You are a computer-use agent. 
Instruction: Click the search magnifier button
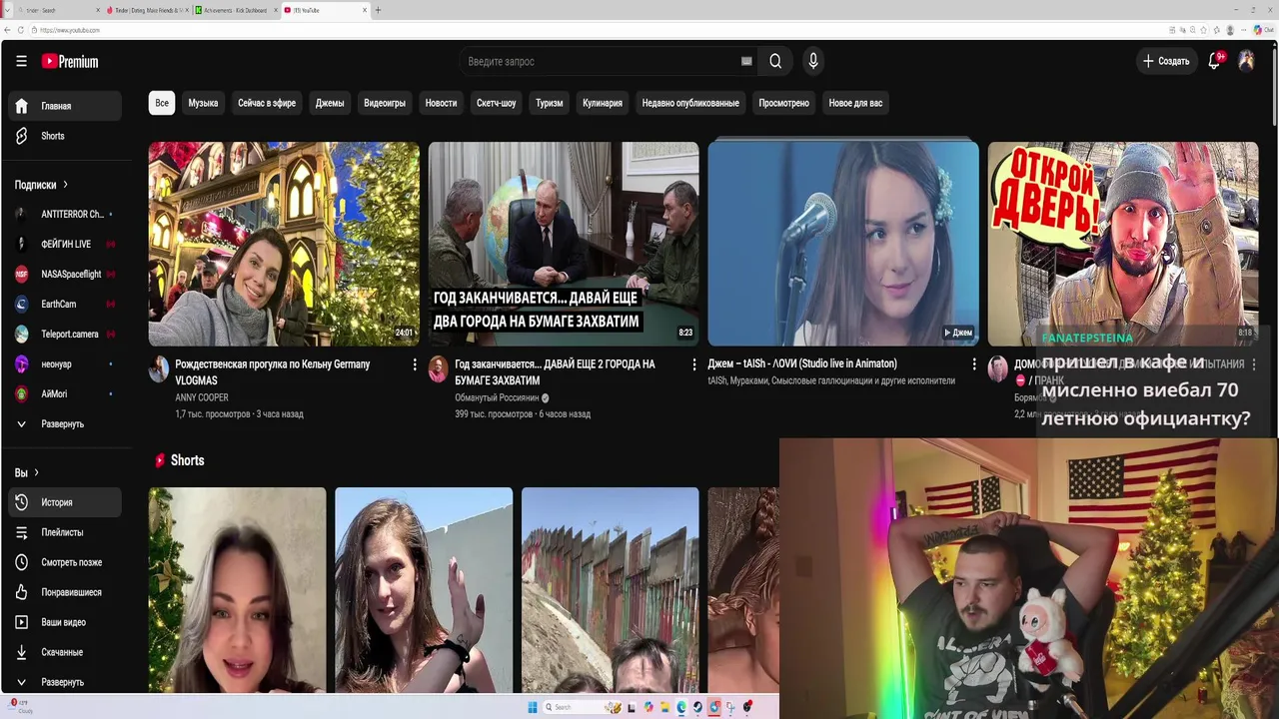(775, 61)
